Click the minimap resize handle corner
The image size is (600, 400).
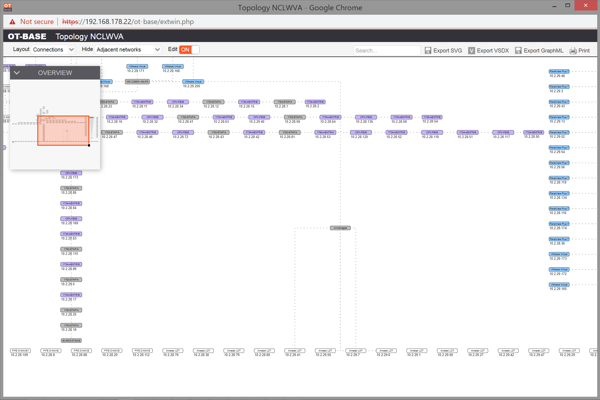[89, 145]
